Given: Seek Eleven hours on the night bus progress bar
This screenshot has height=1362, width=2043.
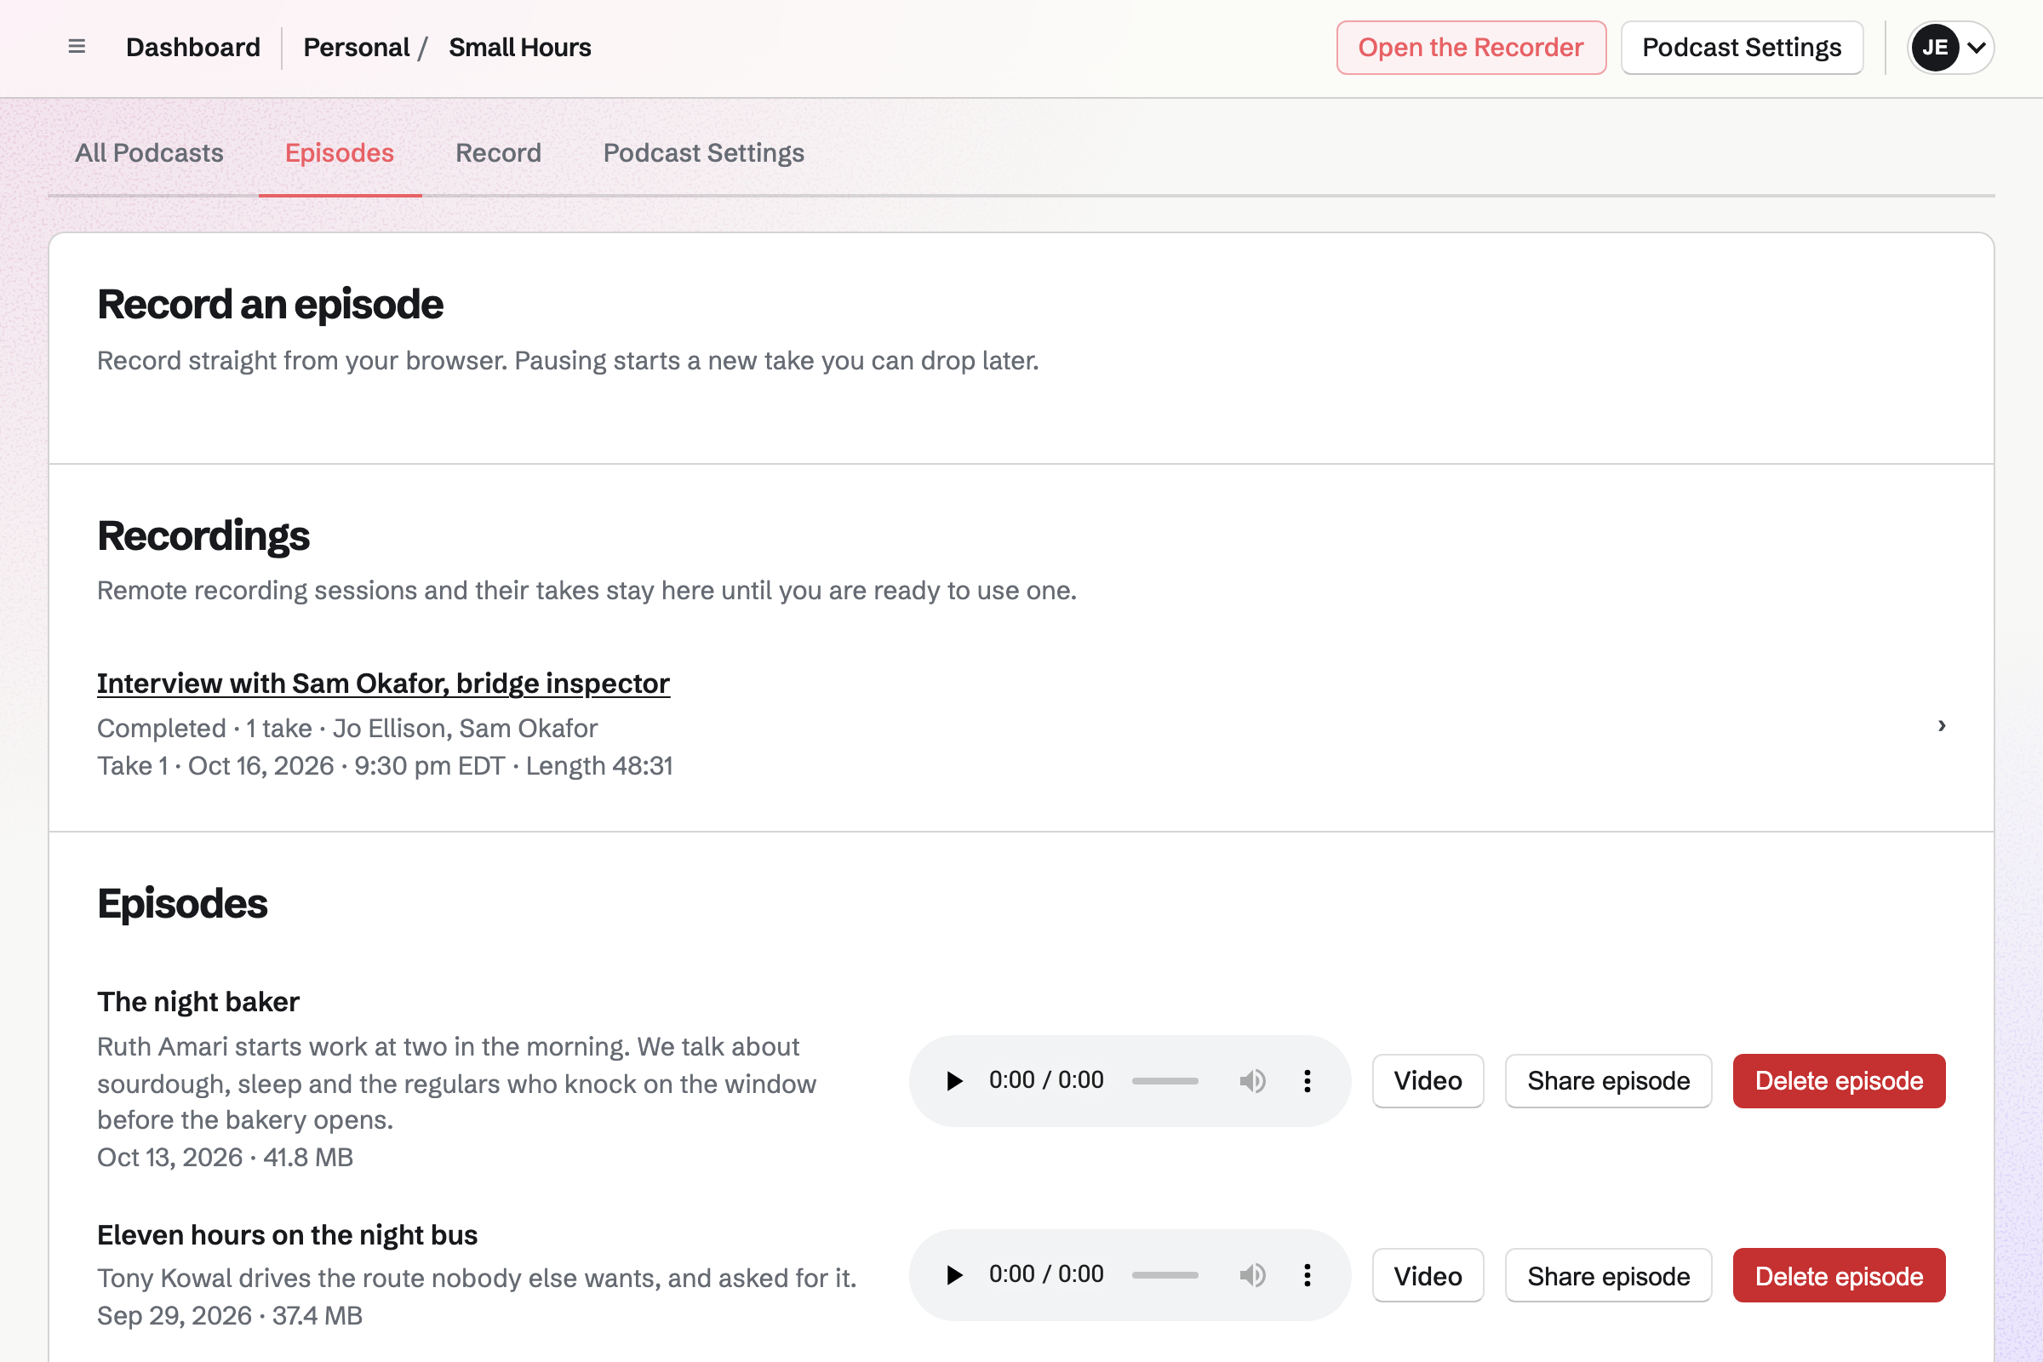Looking at the screenshot, I should click(1165, 1275).
